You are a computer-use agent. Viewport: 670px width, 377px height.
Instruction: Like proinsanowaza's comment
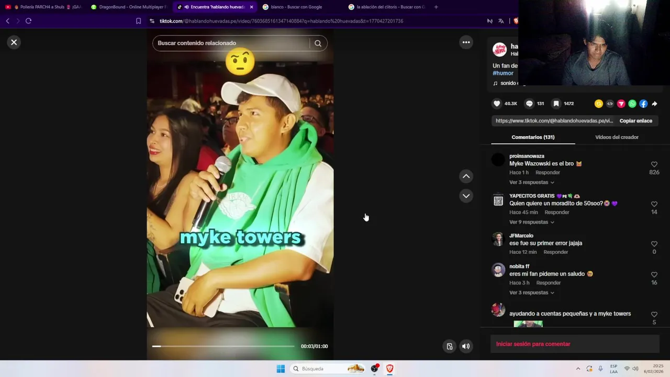tap(654, 164)
